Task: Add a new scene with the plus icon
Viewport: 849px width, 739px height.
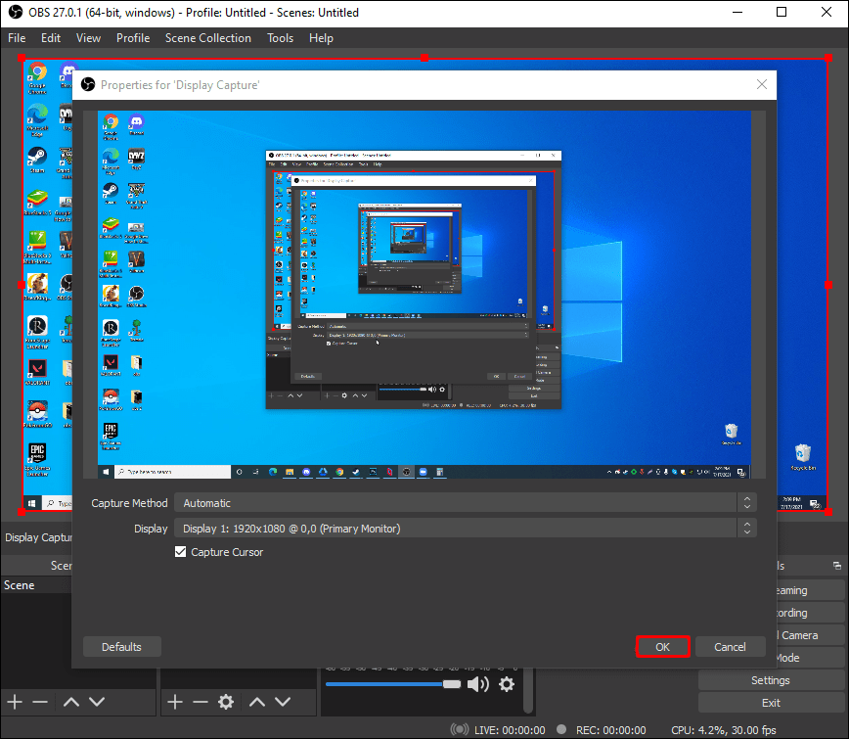Action: point(14,702)
